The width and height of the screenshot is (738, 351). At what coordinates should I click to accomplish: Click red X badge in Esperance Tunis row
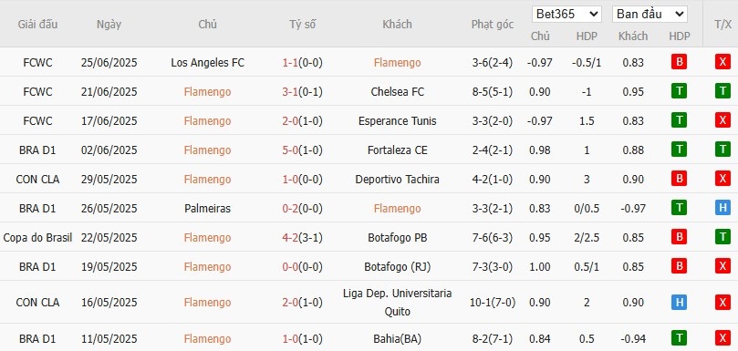tap(722, 120)
